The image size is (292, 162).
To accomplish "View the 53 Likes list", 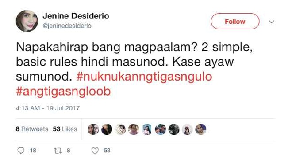I will pos(65,129).
